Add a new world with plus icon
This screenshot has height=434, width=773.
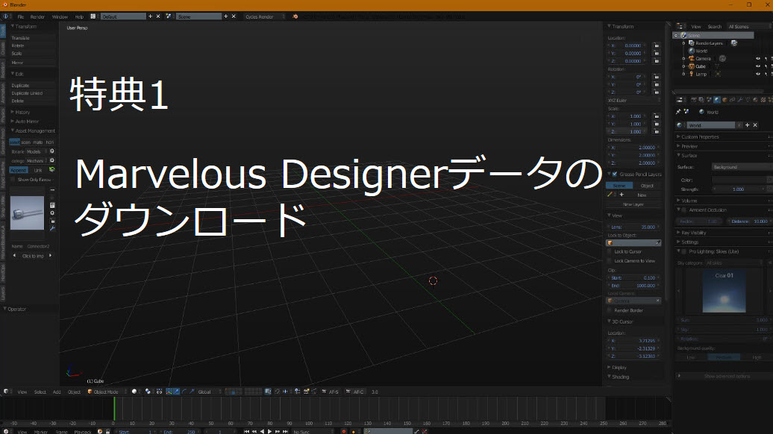pos(748,125)
